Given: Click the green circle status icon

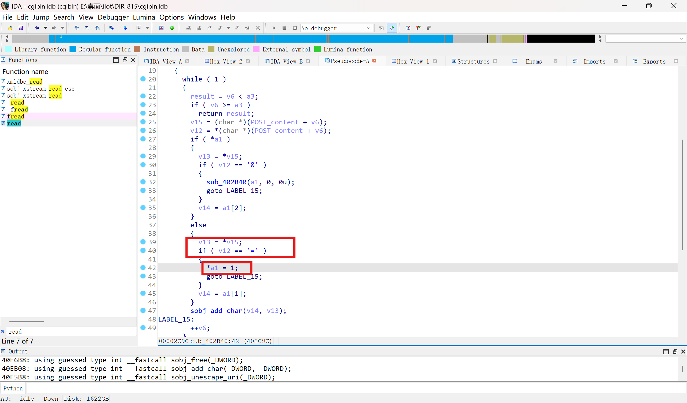Looking at the screenshot, I should (172, 28).
